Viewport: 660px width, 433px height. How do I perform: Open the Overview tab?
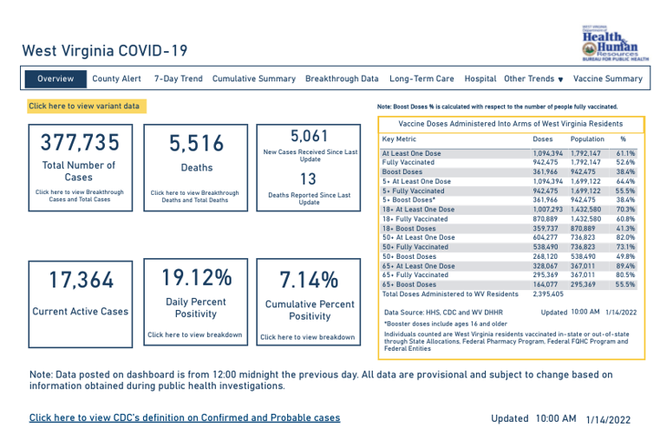[56, 79]
